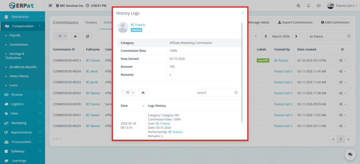
Task: Expand the Distribution sidebar menu
Action: coord(22,17)
